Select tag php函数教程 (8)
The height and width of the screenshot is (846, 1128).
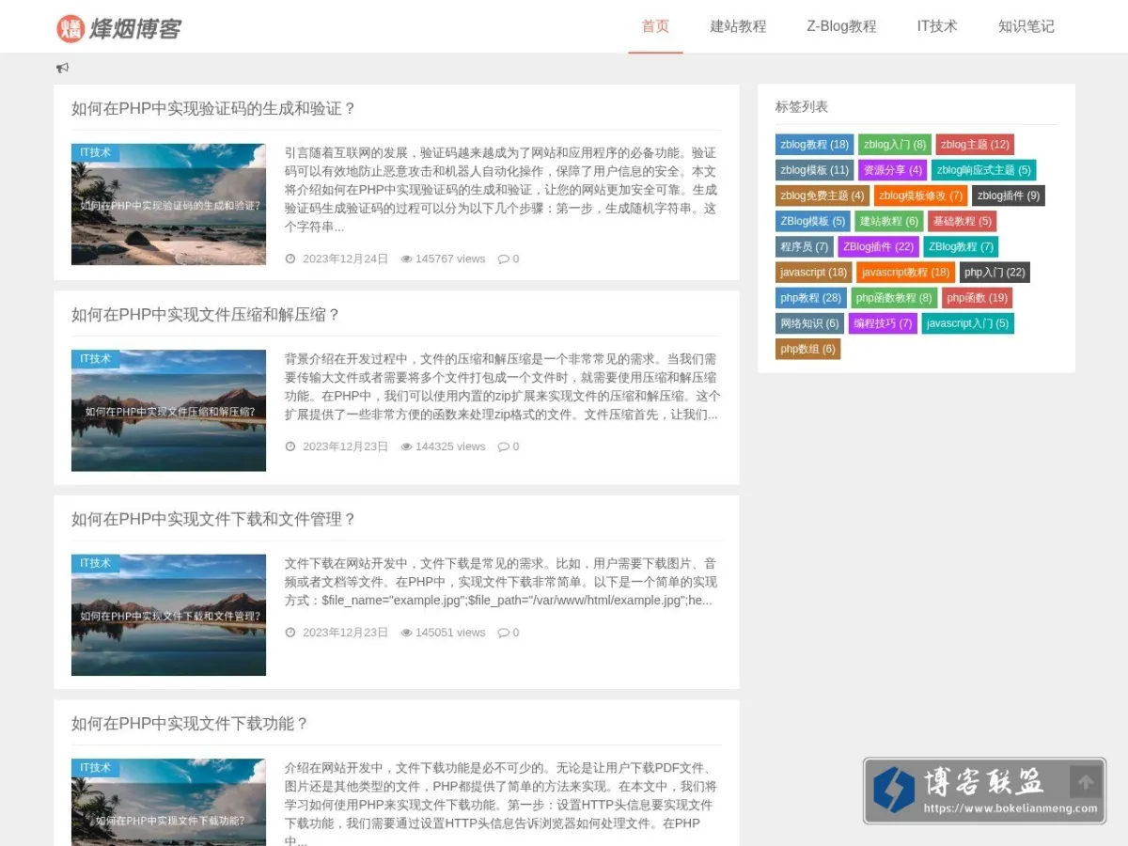pyautogui.click(x=894, y=297)
